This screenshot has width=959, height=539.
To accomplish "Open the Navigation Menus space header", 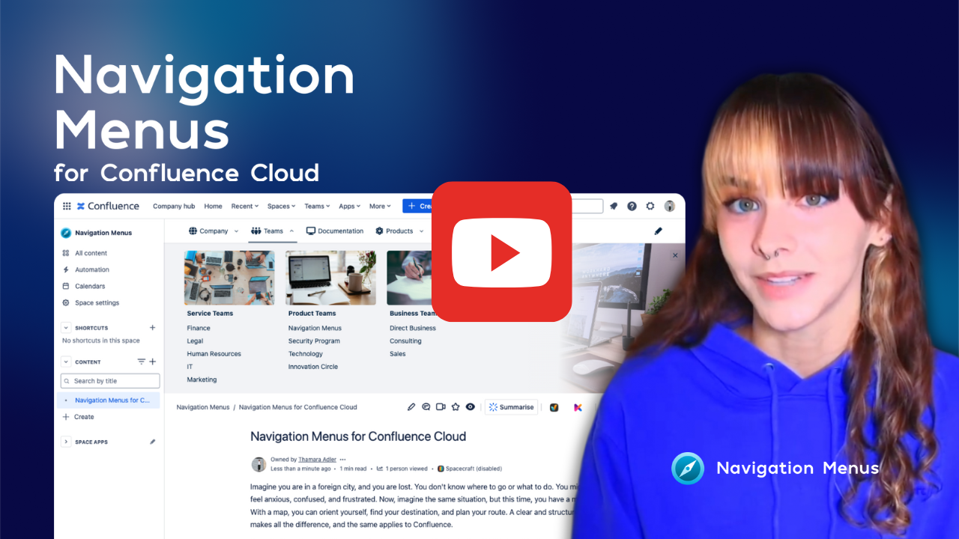I will [x=97, y=233].
